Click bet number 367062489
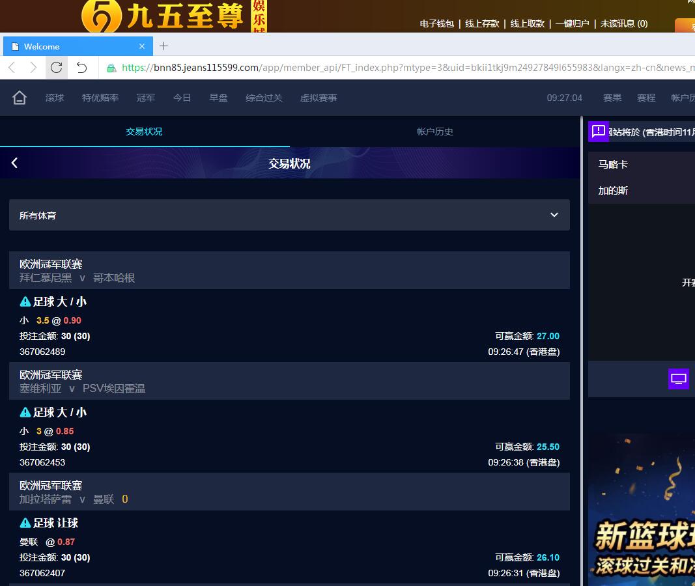This screenshot has height=586, width=695. [42, 352]
